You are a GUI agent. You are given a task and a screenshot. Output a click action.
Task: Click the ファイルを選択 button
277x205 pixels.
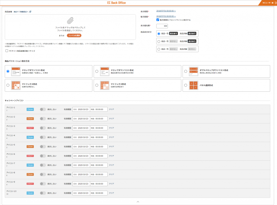coord(74,35)
